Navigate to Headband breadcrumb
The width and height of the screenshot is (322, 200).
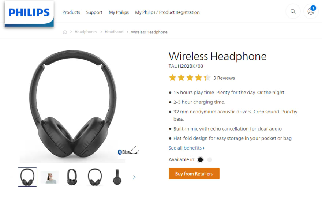pos(114,32)
